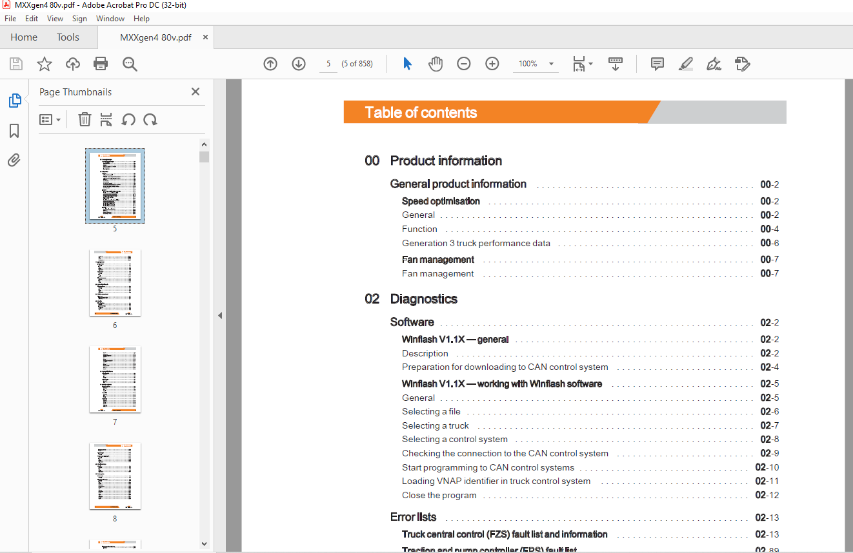The height and width of the screenshot is (553, 853).
Task: Click the Print file icon
Action: coord(101,64)
